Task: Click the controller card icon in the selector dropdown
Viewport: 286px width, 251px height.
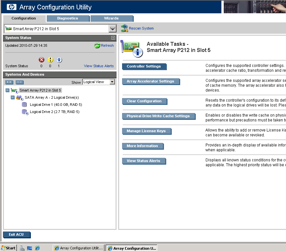Action: (8, 29)
